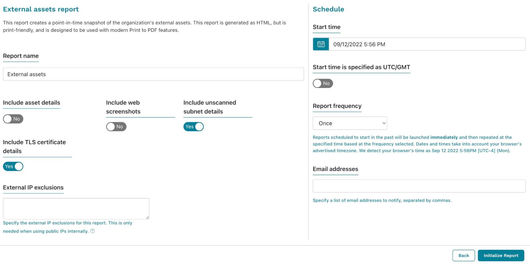Viewport: 530px width, 264px height.
Task: Click the Initialize Report button
Action: pos(501,255)
